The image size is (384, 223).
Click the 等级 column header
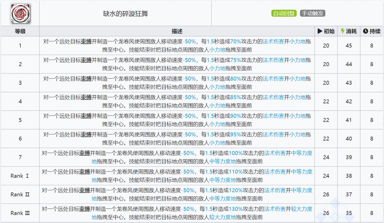click(x=20, y=31)
